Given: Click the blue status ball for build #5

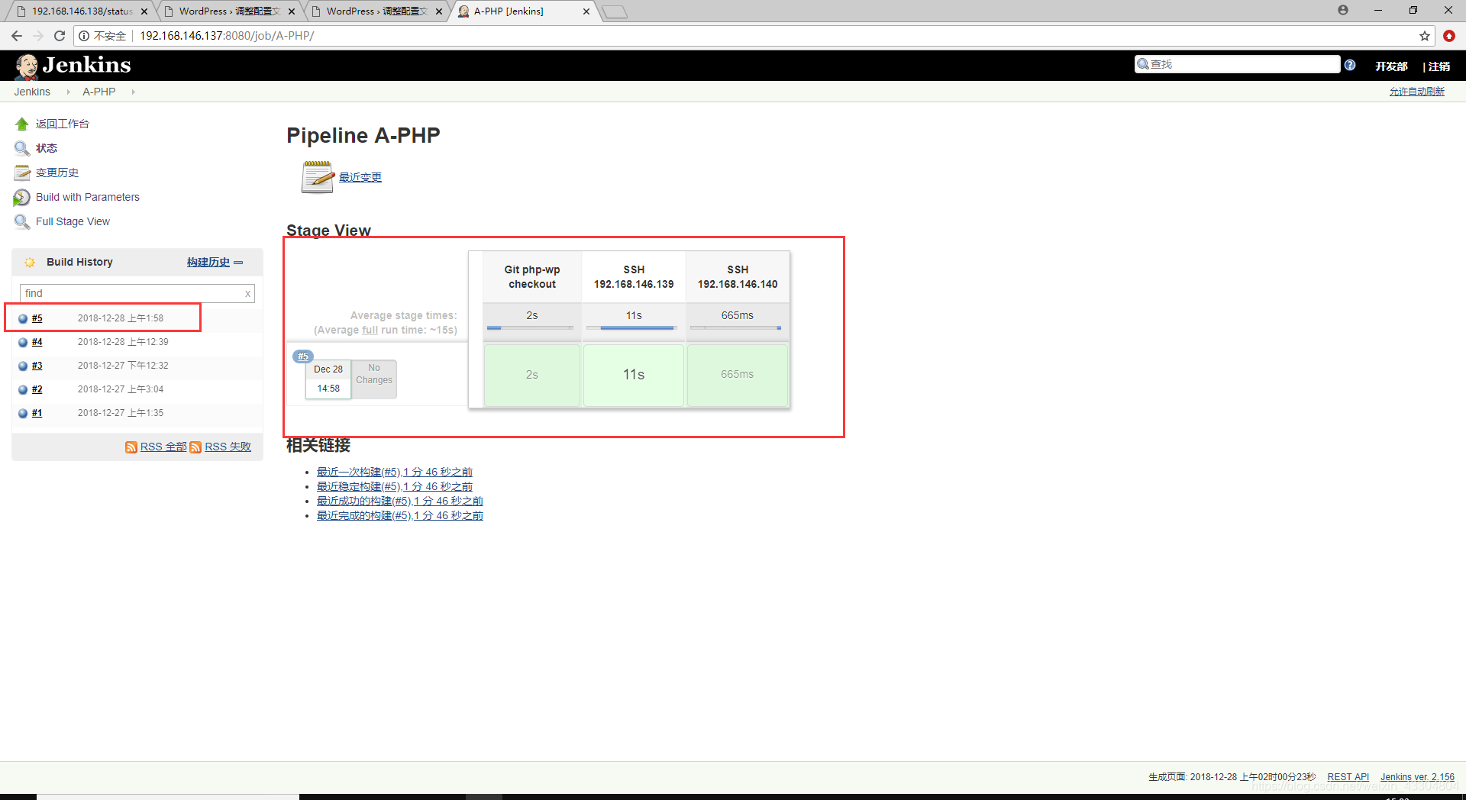Looking at the screenshot, I should 23,319.
